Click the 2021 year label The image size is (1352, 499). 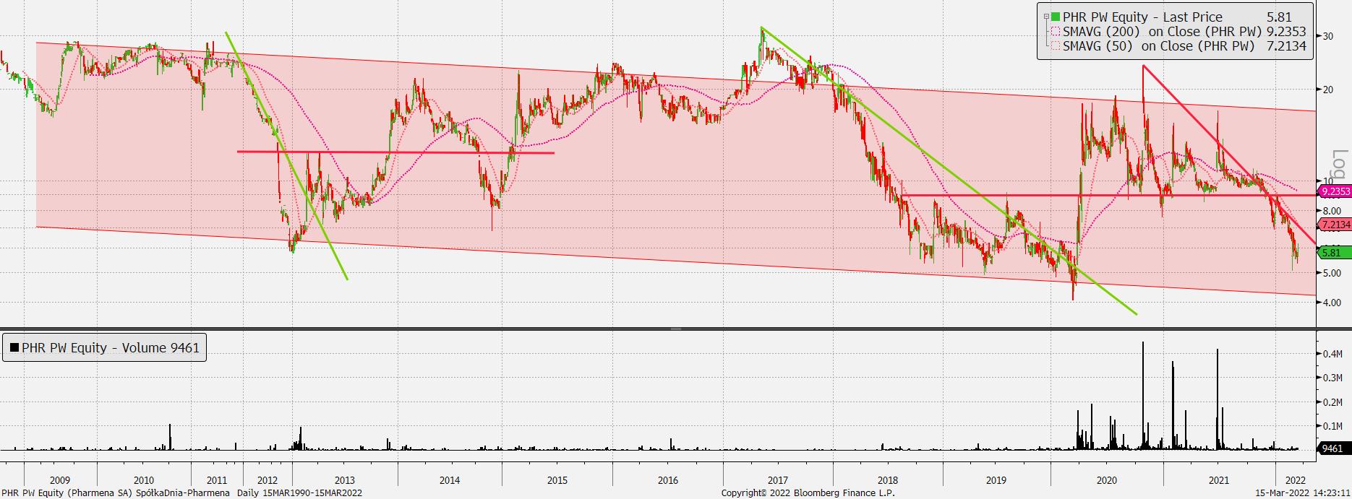(1218, 480)
